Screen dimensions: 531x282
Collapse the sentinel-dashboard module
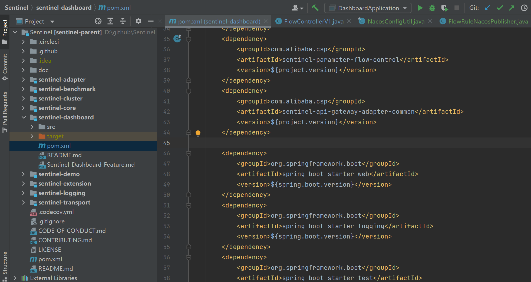click(x=24, y=117)
